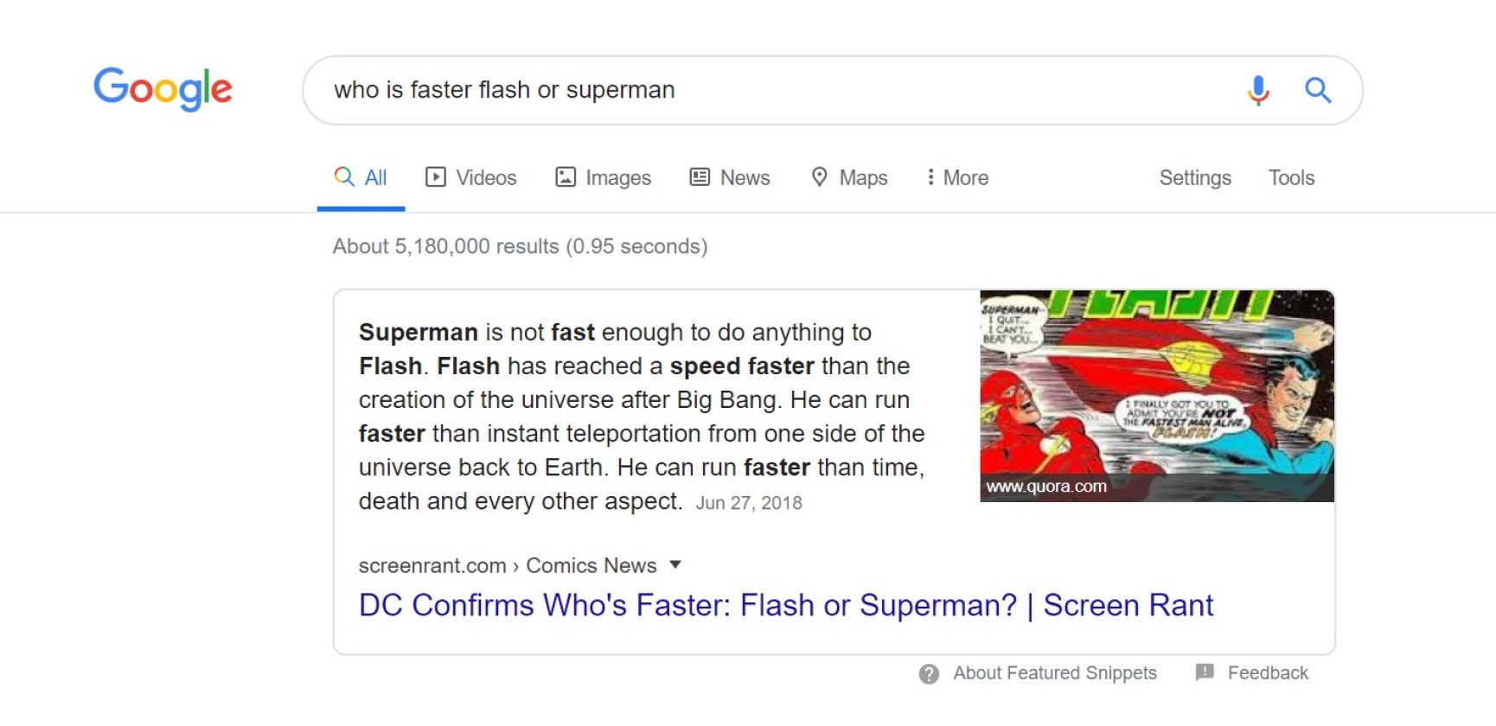Click the Maps pin icon
Image resolution: width=1496 pixels, height=726 pixels.
(820, 177)
